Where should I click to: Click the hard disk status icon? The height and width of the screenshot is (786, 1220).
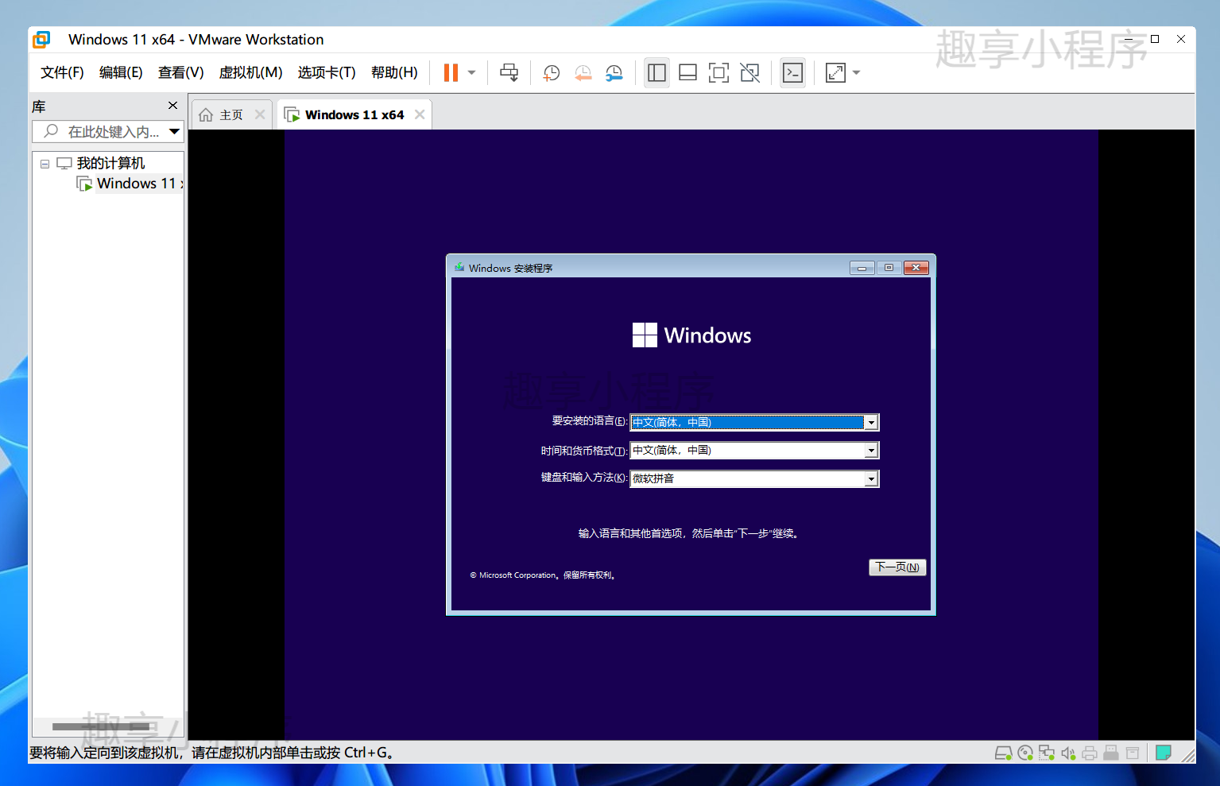point(1003,753)
